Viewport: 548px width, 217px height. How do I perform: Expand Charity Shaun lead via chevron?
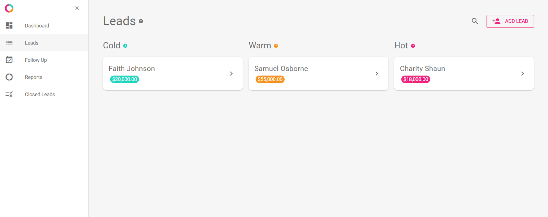click(x=522, y=74)
